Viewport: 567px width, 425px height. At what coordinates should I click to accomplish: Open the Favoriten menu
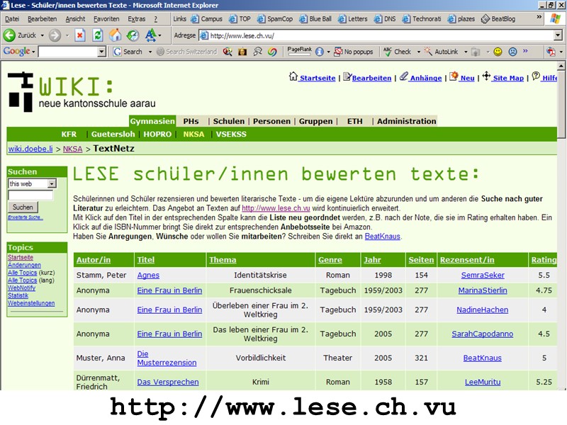click(x=105, y=19)
